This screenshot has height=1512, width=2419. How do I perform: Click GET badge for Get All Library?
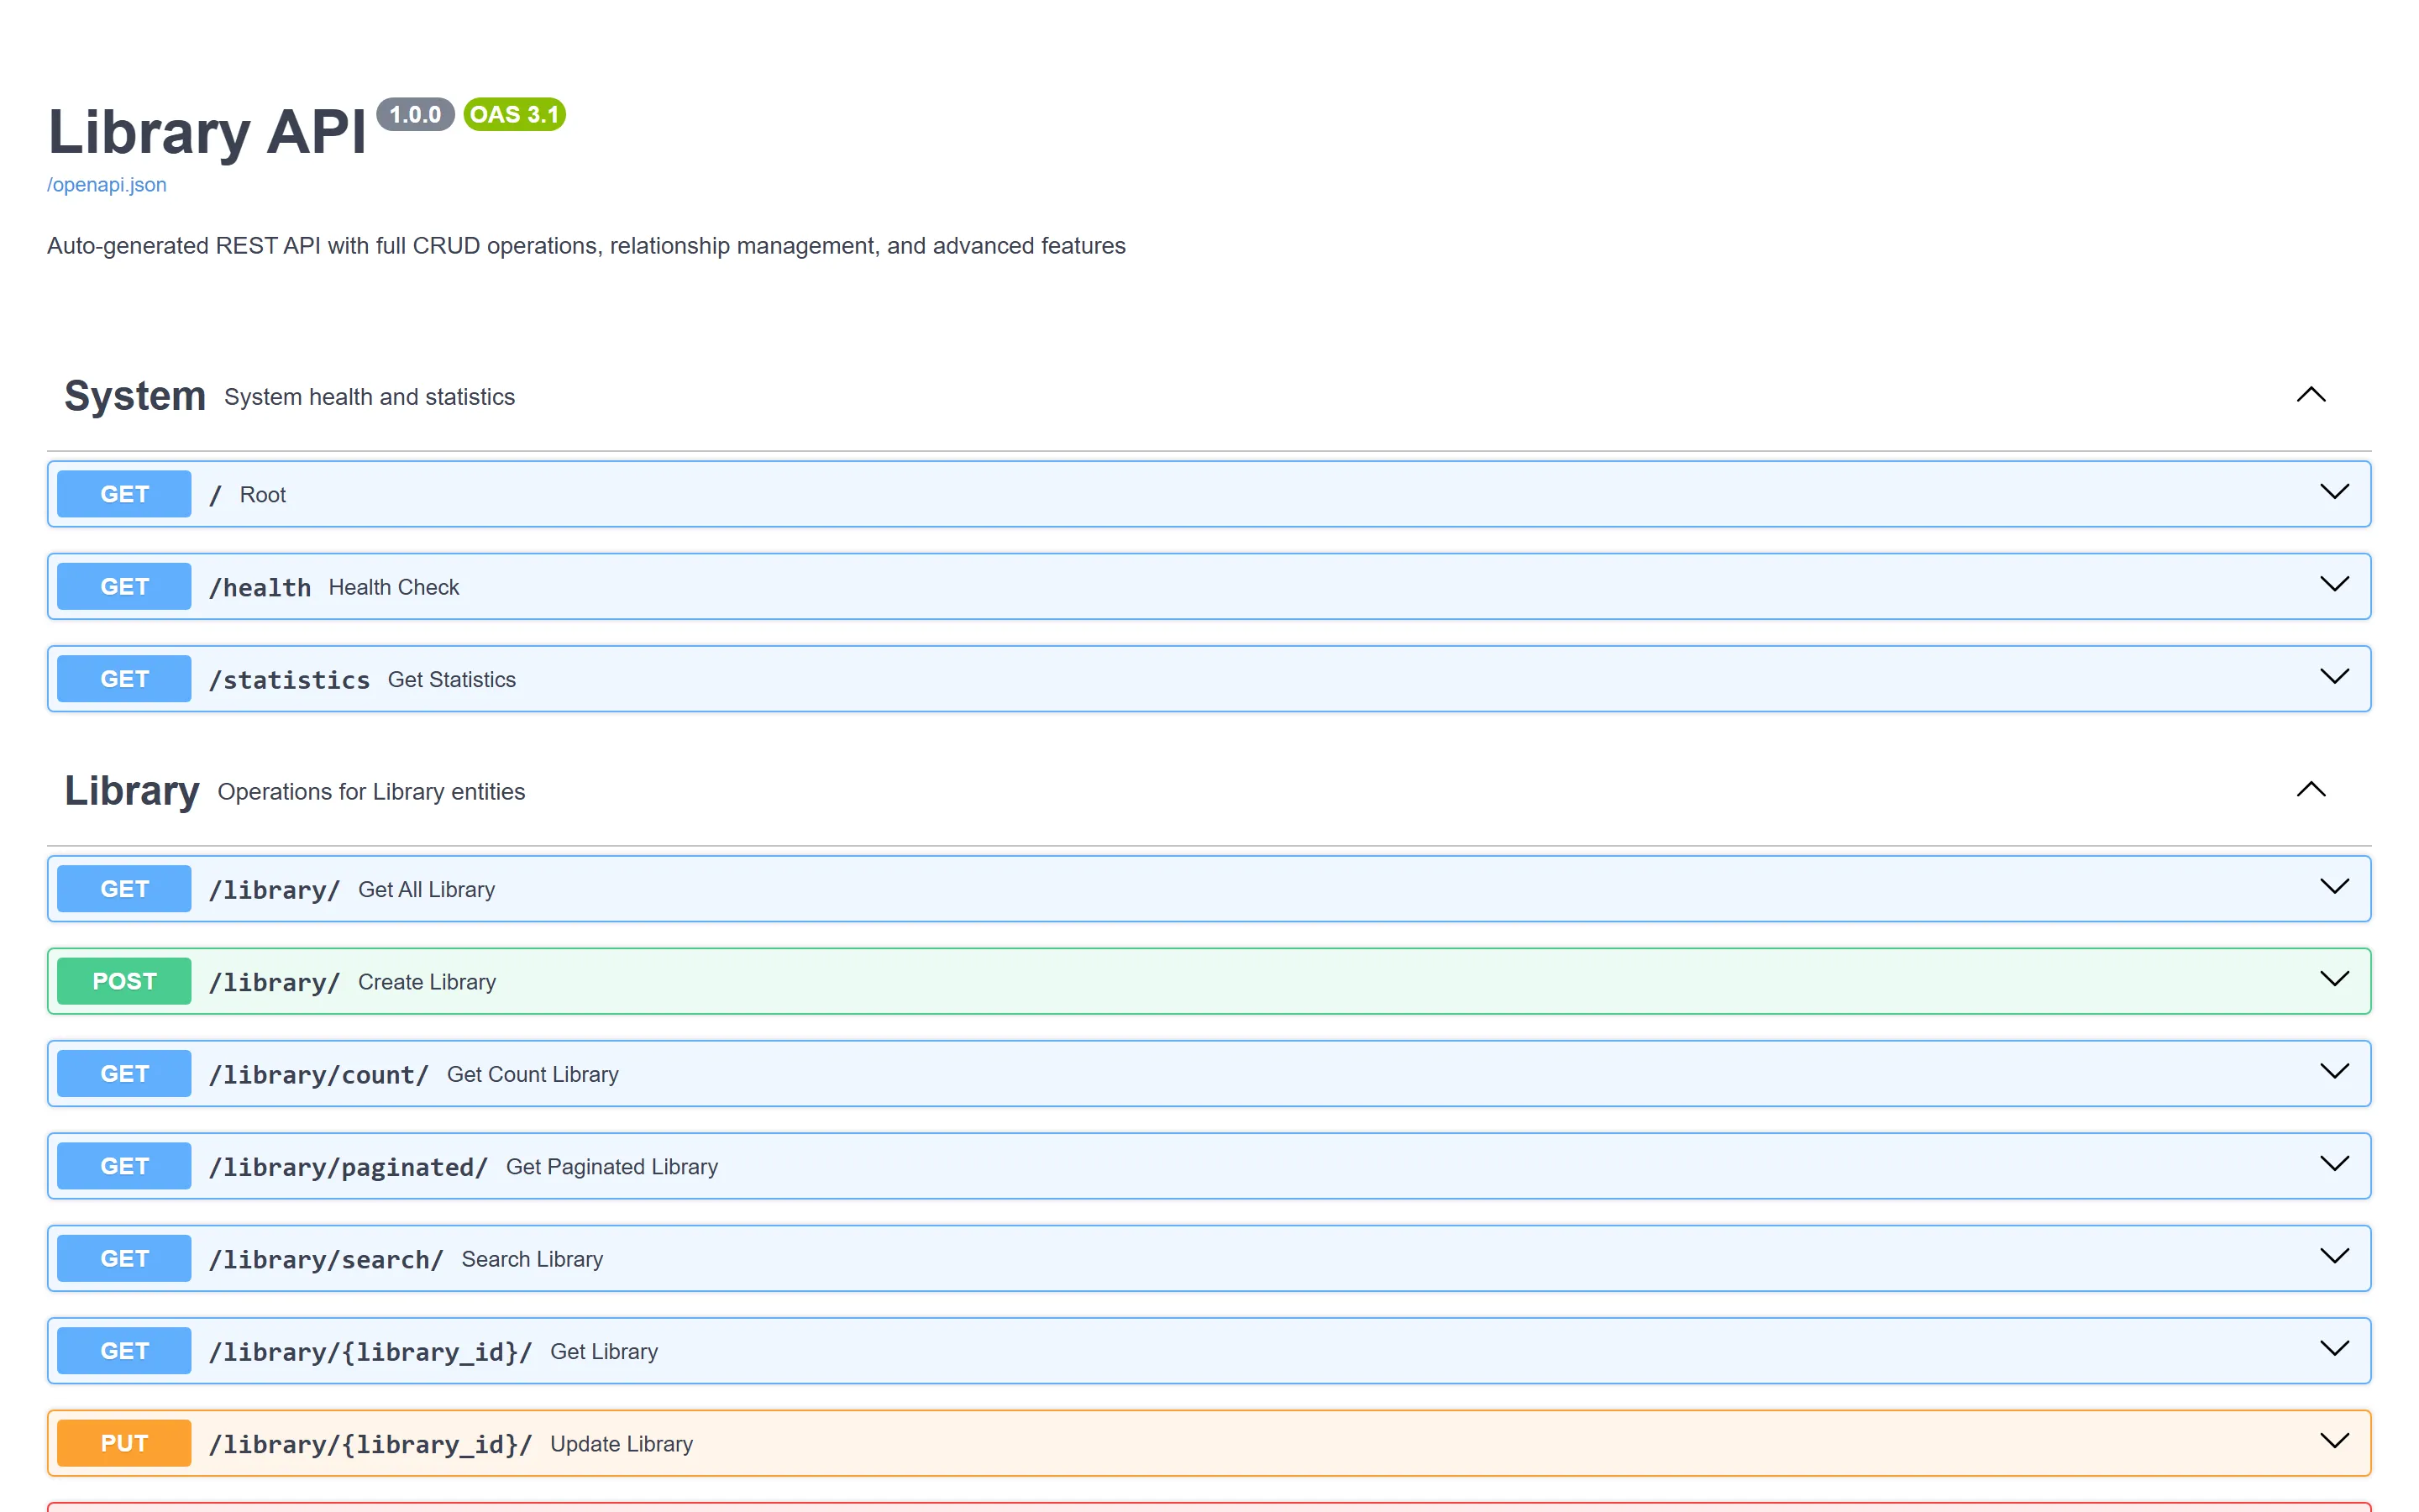point(124,889)
